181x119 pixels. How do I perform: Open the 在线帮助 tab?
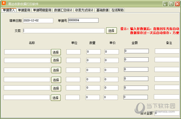point(117,10)
